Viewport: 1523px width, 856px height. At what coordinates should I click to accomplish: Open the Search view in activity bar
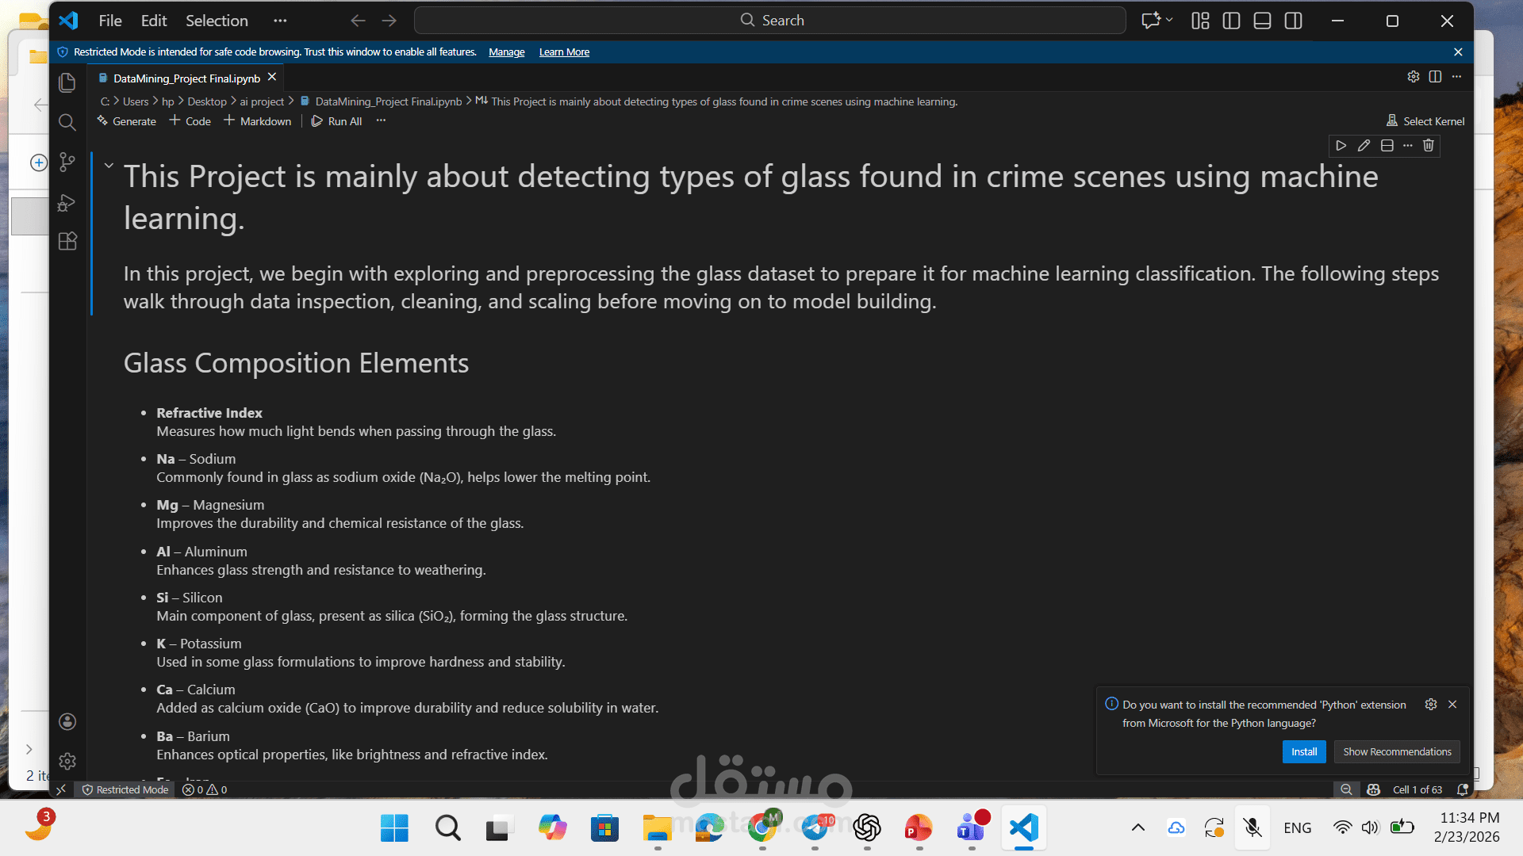click(x=67, y=122)
